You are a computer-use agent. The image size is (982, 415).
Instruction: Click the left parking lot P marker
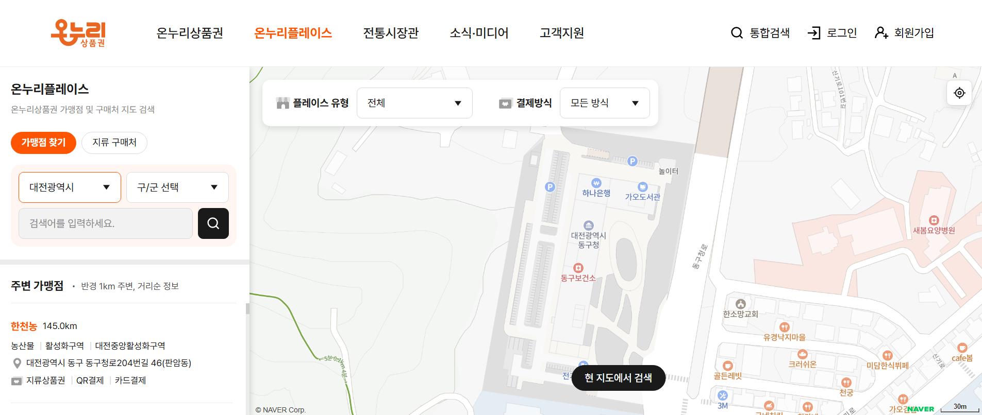[550, 187]
